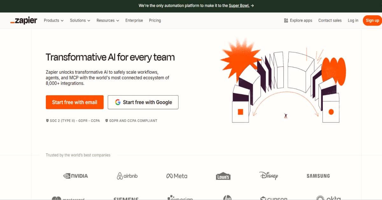Screen dimensions: 382x200
Task: Click the SOC 2 compliance shield icon
Action: (x=47, y=120)
